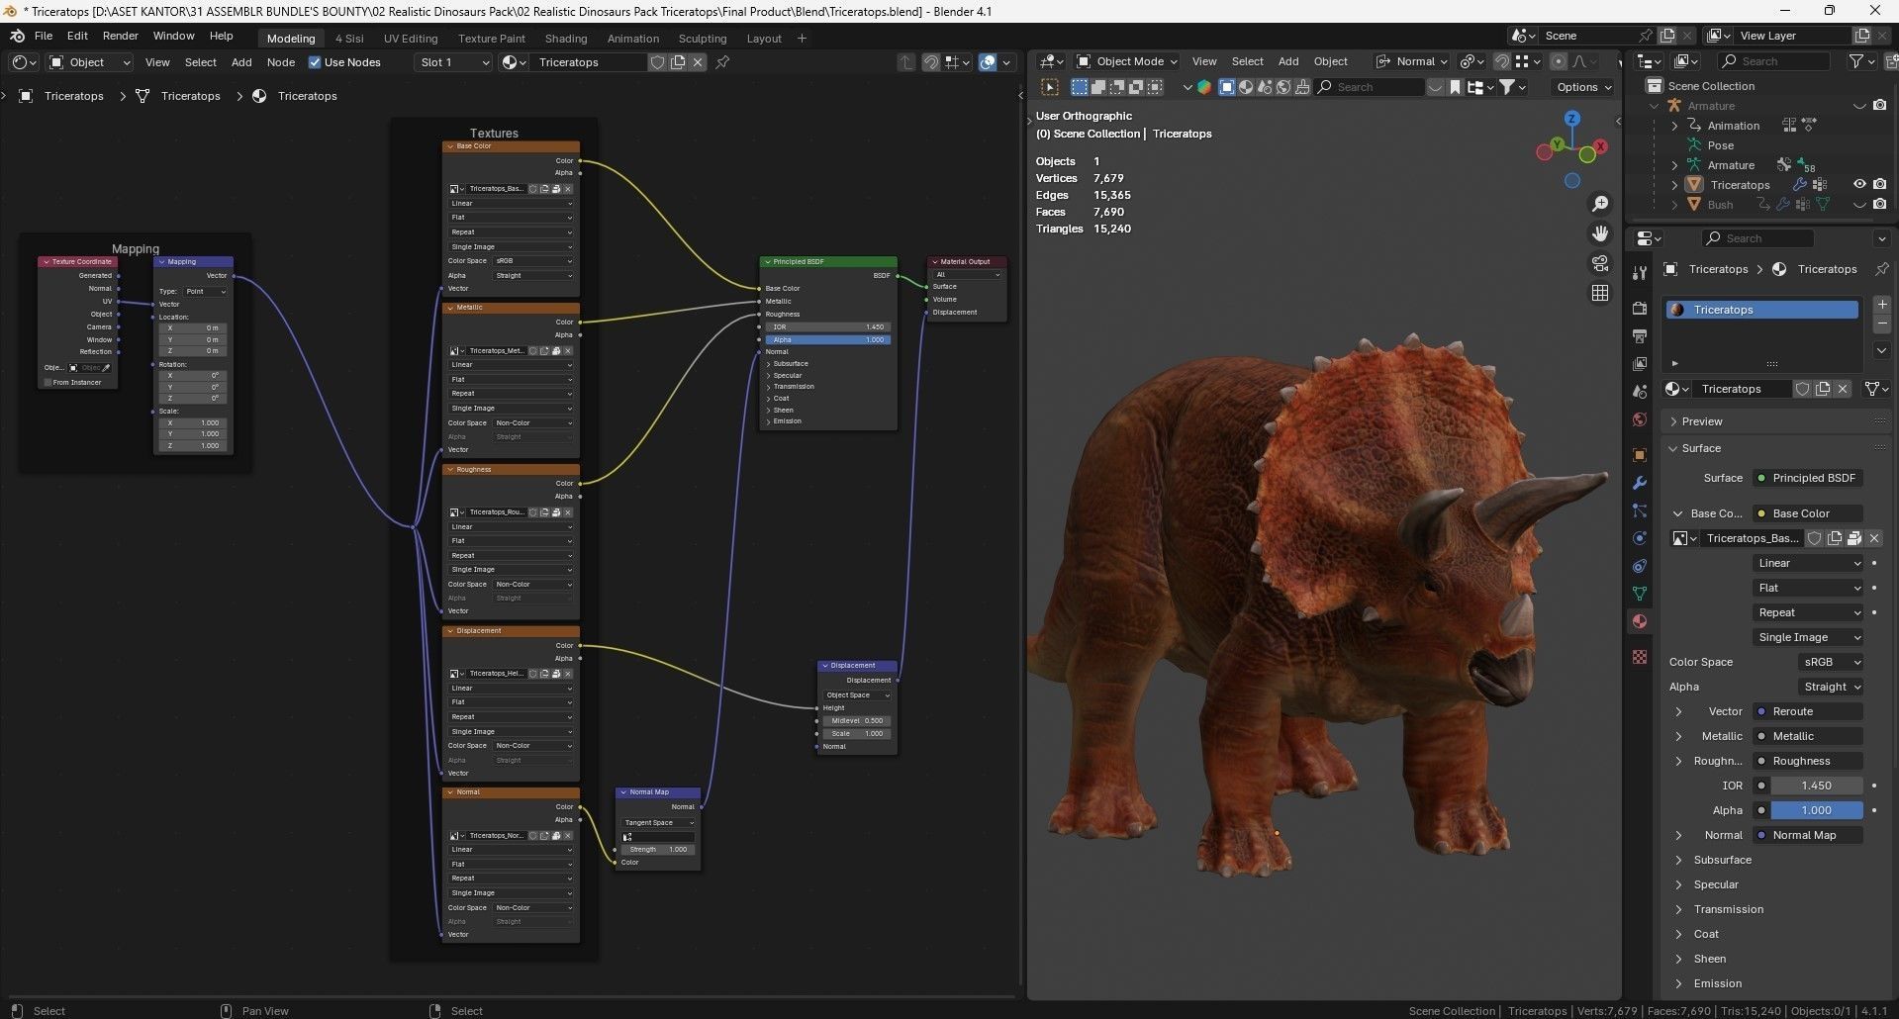Open the Scene properties tab
The width and height of the screenshot is (1899, 1019).
tap(1640, 392)
